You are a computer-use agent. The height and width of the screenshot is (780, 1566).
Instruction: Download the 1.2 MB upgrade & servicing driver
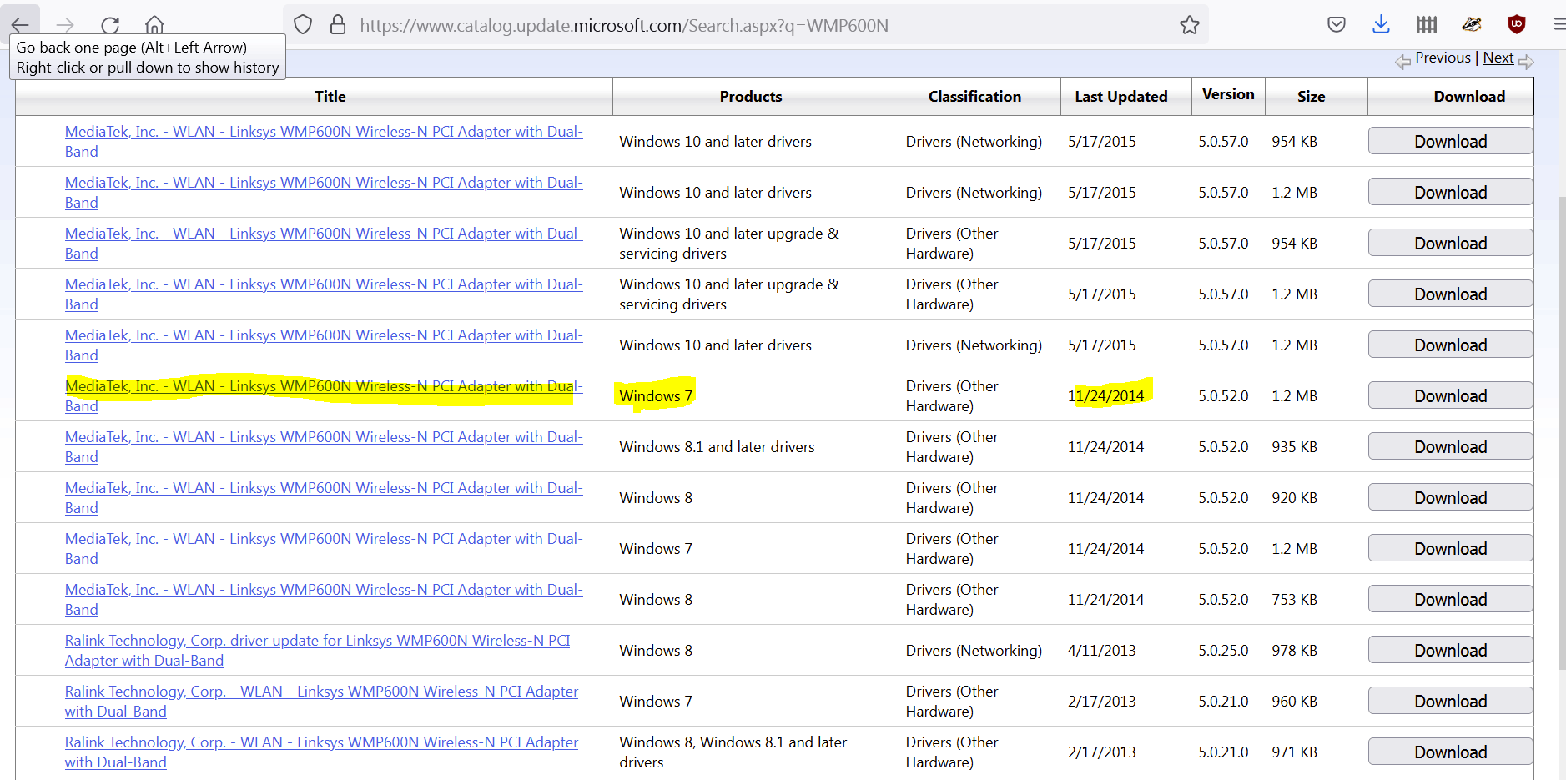tap(1450, 294)
